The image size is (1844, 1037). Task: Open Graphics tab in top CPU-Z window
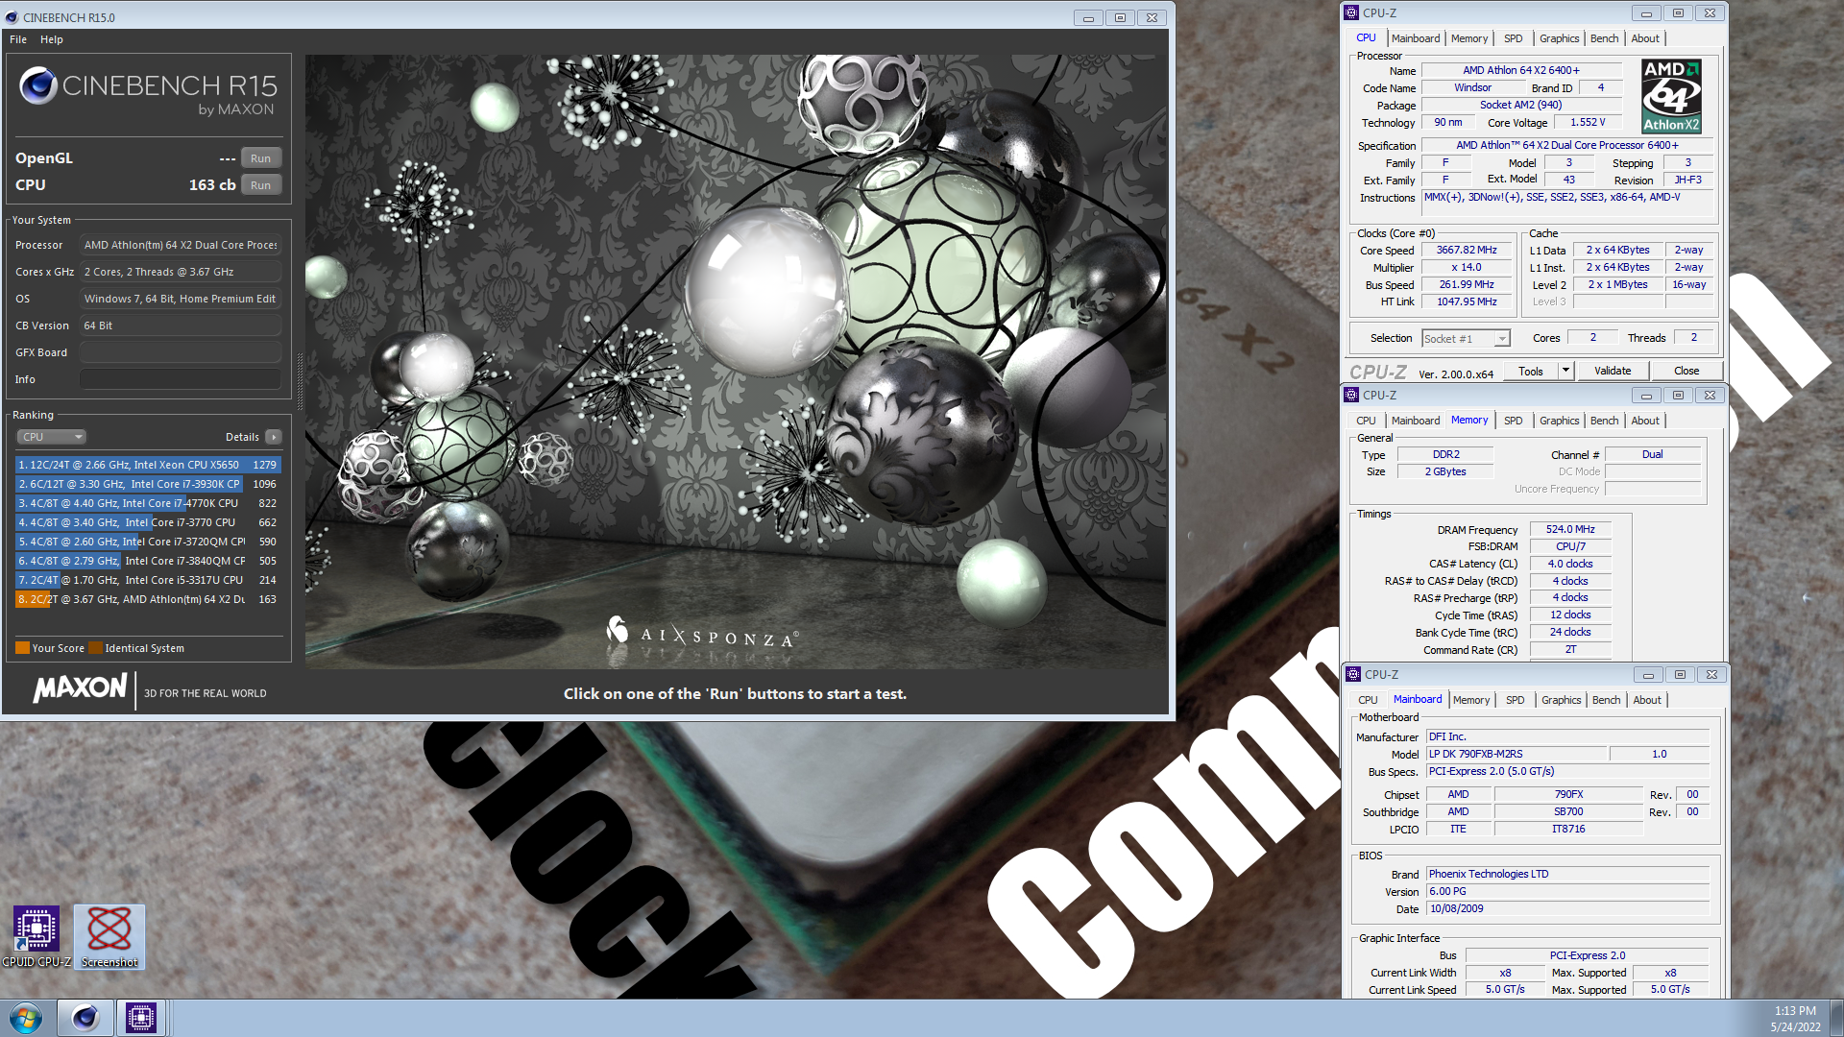pos(1559,38)
